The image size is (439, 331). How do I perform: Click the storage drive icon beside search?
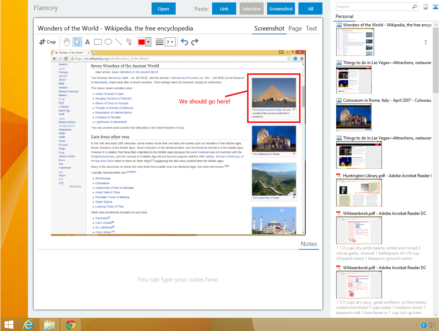(426, 7)
